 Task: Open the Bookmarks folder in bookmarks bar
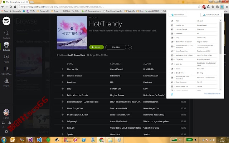click(15, 11)
